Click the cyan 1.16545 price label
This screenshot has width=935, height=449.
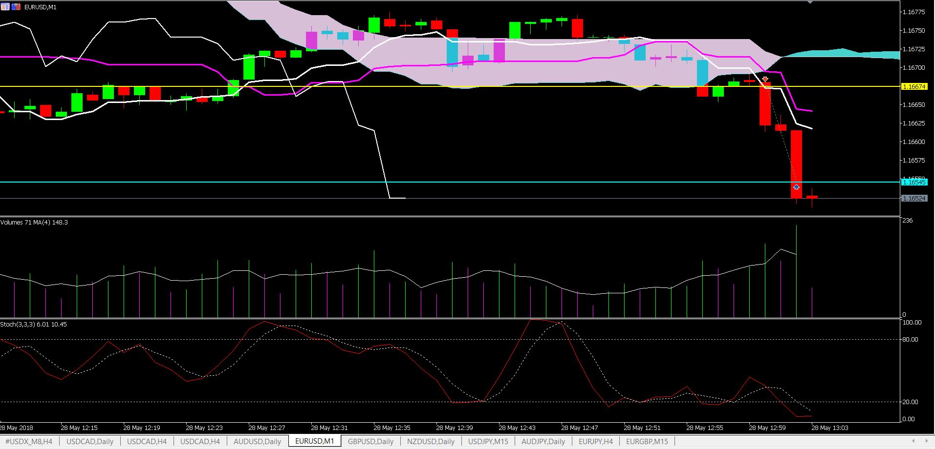(x=914, y=182)
